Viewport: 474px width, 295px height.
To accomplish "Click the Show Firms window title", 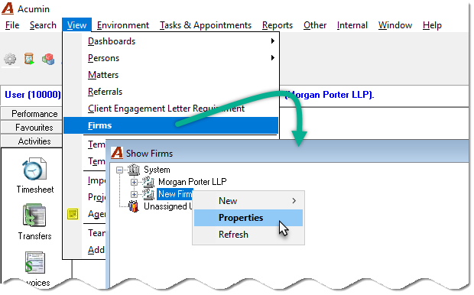I will click(x=149, y=154).
